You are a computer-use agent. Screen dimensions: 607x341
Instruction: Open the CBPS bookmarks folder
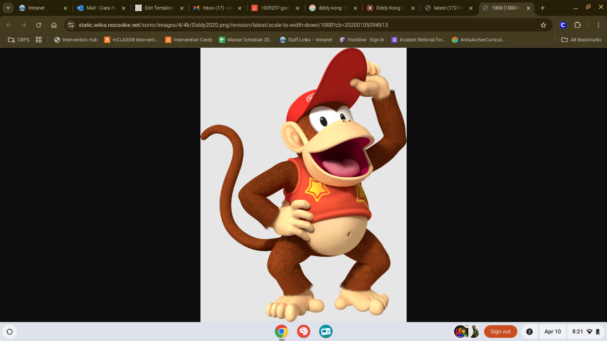point(19,40)
